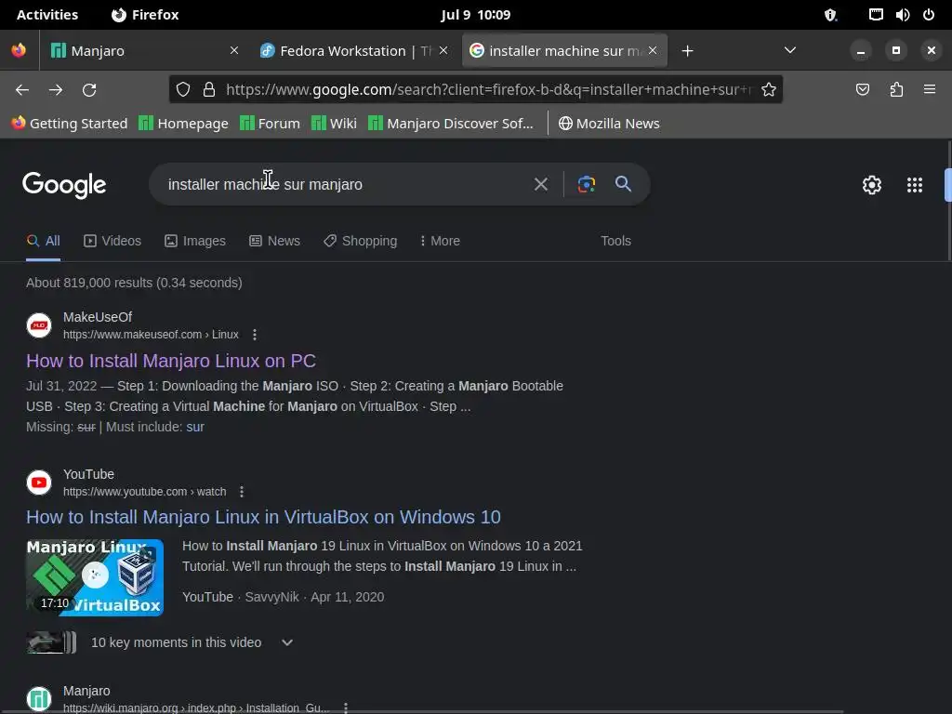Click the YouTube site name in results
Image resolution: width=952 pixels, height=714 pixels.
88,474
